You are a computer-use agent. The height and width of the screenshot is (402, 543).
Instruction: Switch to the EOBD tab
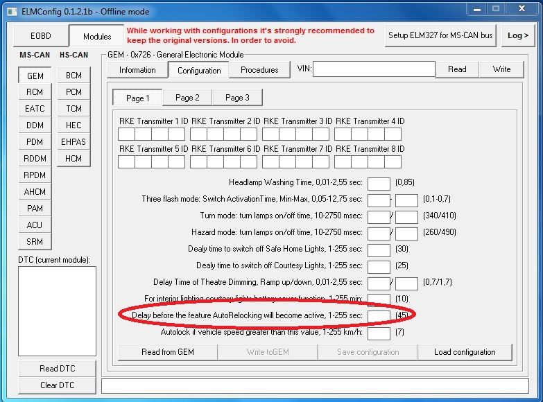point(41,35)
